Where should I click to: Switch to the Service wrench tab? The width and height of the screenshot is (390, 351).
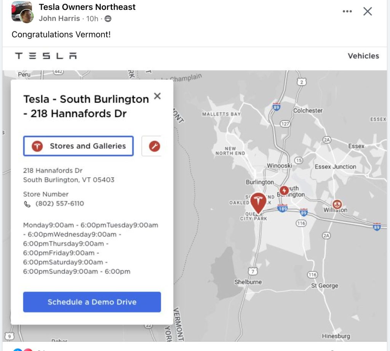point(154,146)
